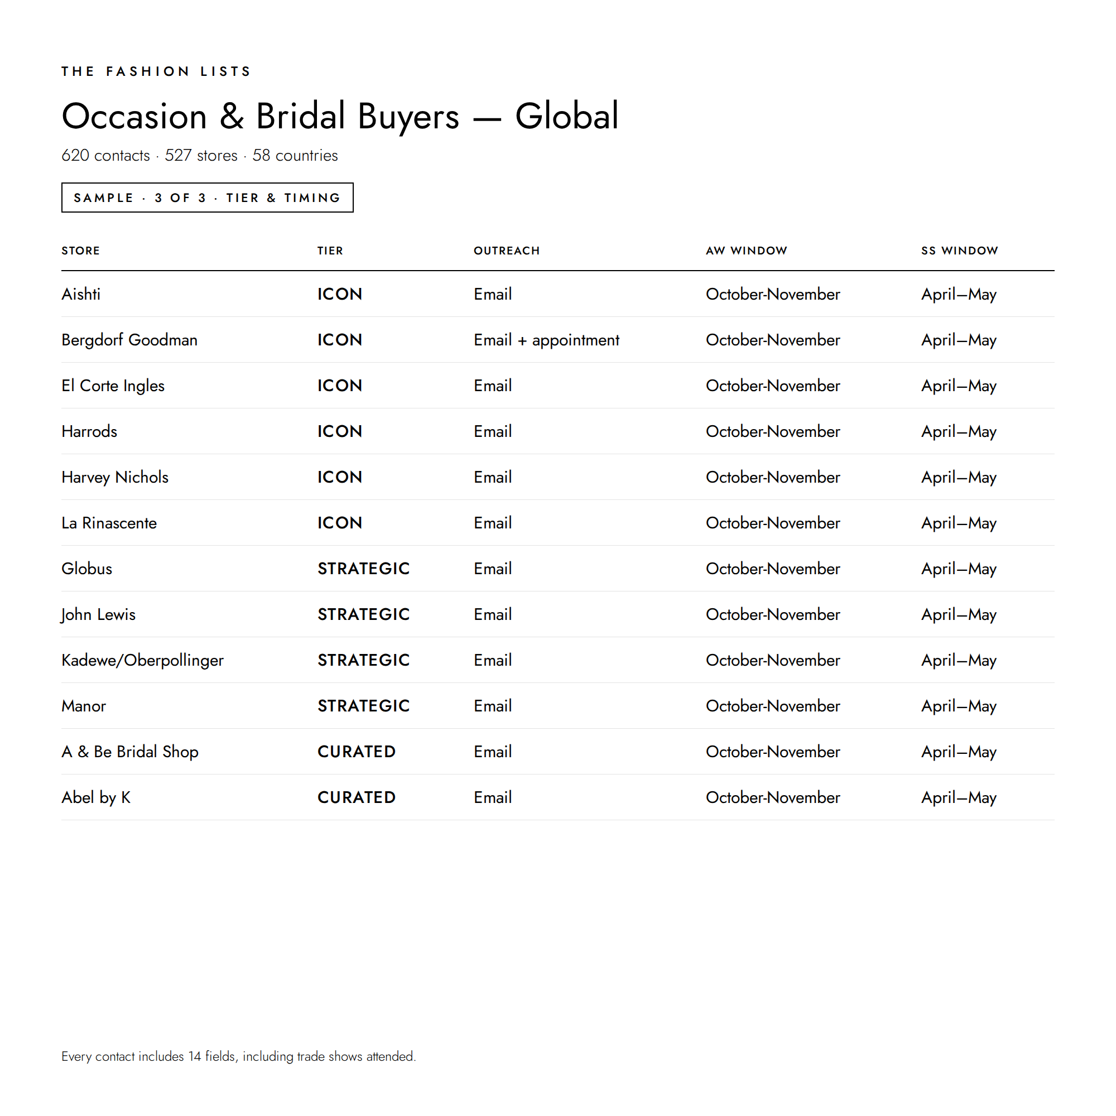The height and width of the screenshot is (1116, 1116).
Task: Select the Abel by K store name
Action: [96, 797]
